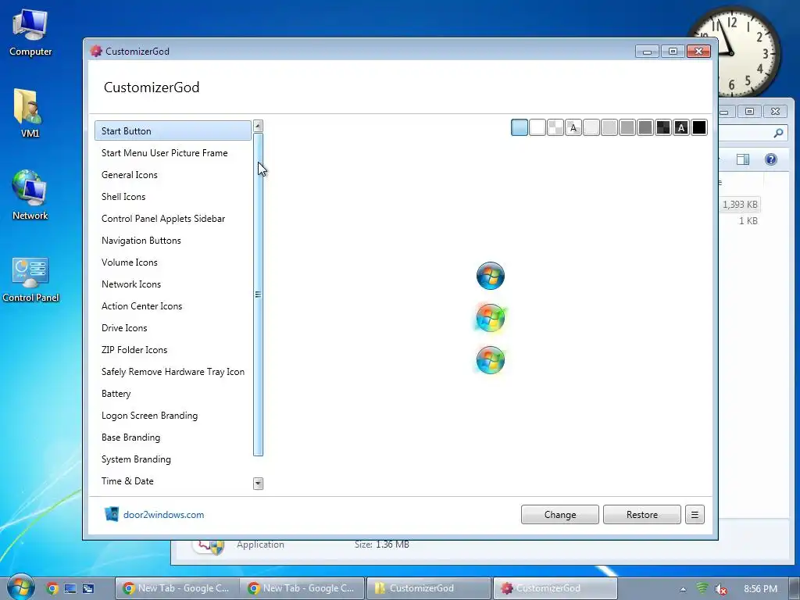800x600 pixels.
Task: Select Base Branding category
Action: pos(173,437)
